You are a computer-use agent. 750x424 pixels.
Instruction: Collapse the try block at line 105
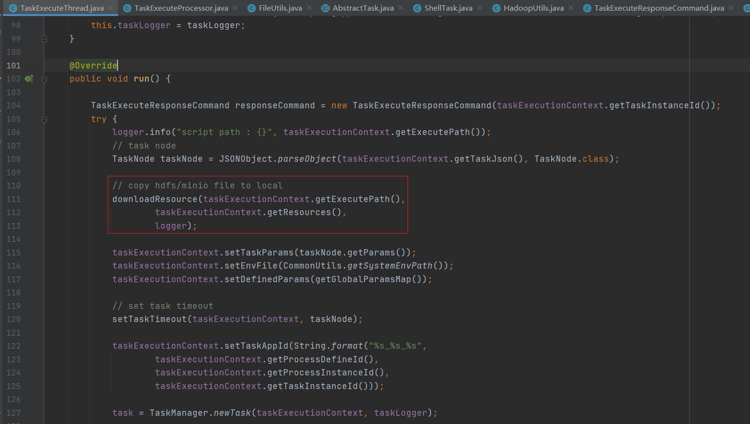tap(44, 119)
